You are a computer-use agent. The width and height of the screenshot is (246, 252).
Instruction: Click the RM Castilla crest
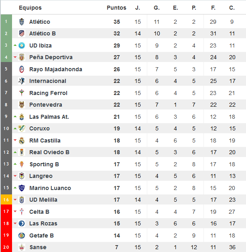(x=22, y=140)
